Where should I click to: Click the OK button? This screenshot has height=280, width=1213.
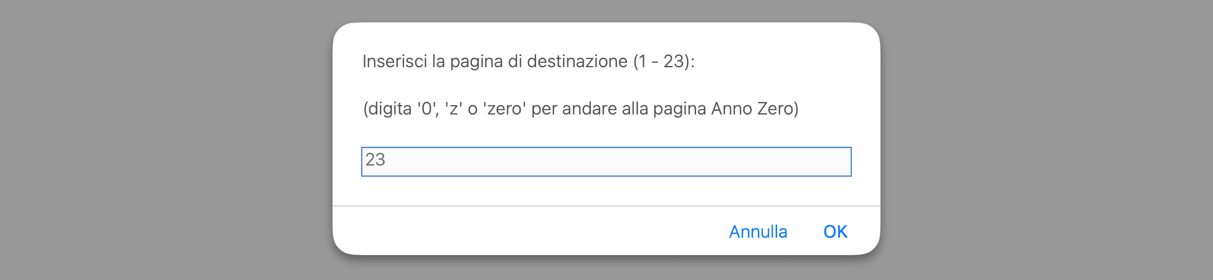point(835,231)
